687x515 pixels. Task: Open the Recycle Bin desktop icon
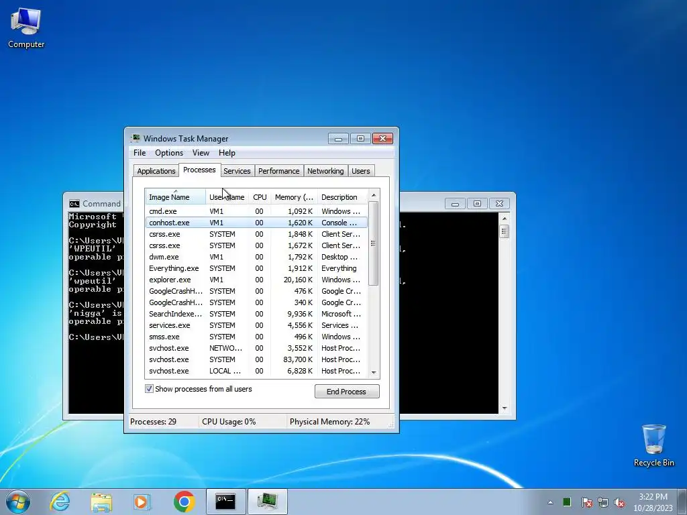(653, 445)
